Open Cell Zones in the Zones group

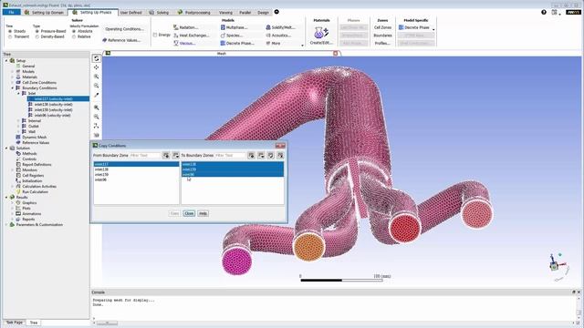point(382,27)
